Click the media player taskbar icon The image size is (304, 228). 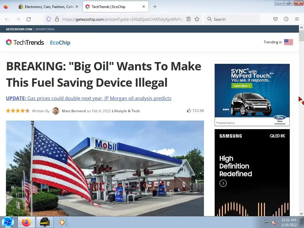tap(63, 222)
